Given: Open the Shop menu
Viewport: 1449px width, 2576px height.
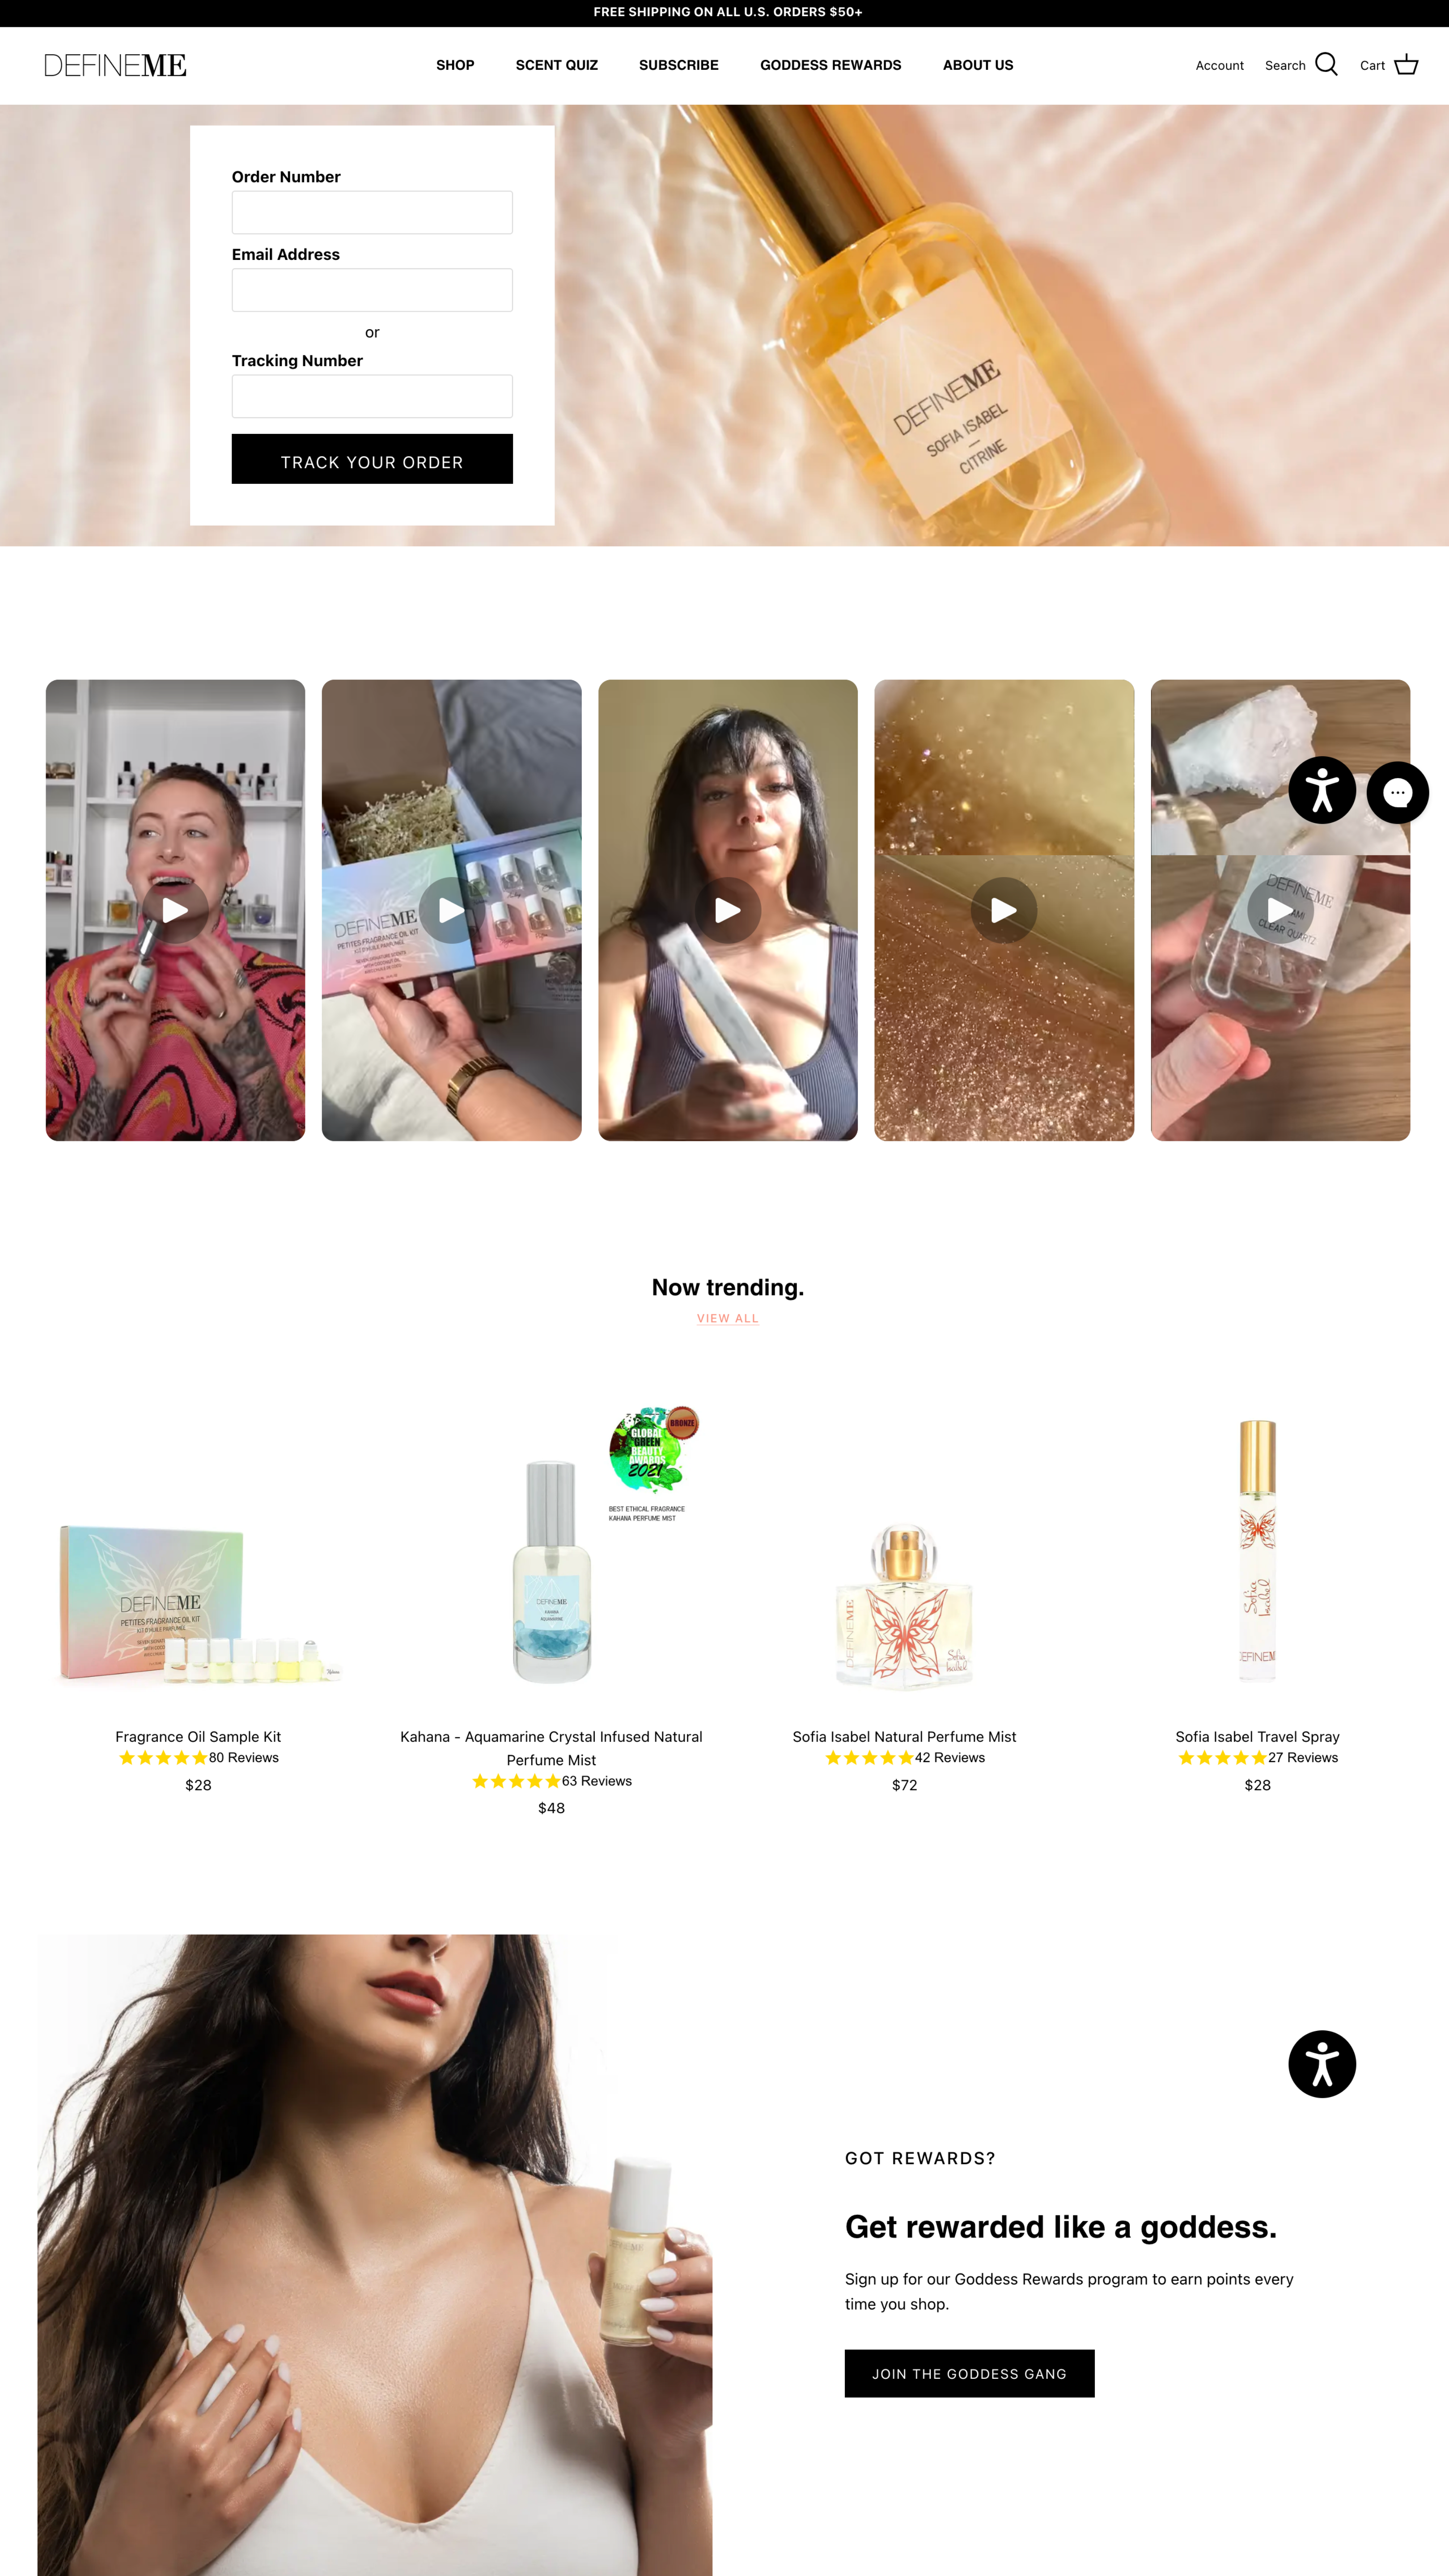Looking at the screenshot, I should pyautogui.click(x=455, y=65).
